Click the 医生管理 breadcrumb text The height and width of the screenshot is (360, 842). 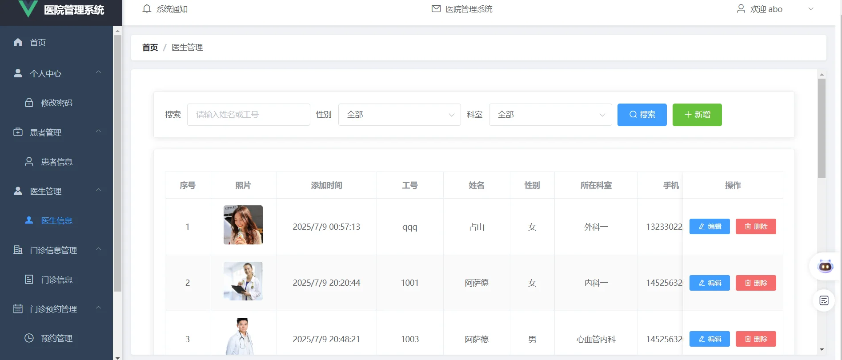pos(187,48)
